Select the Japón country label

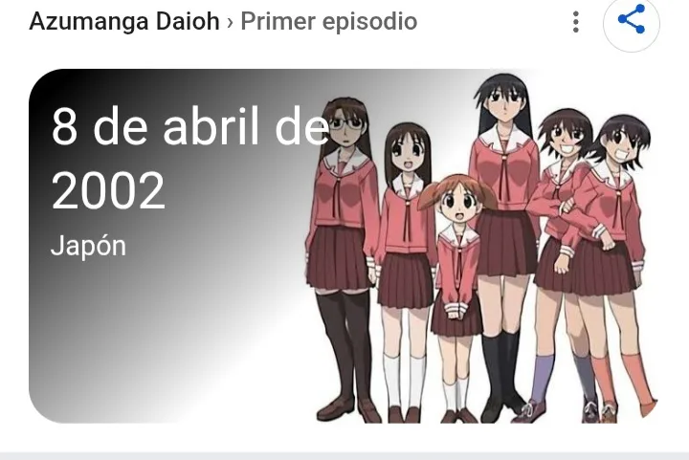[x=88, y=246]
